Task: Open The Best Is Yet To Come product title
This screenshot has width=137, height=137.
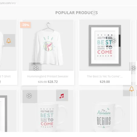Action: [105, 76]
